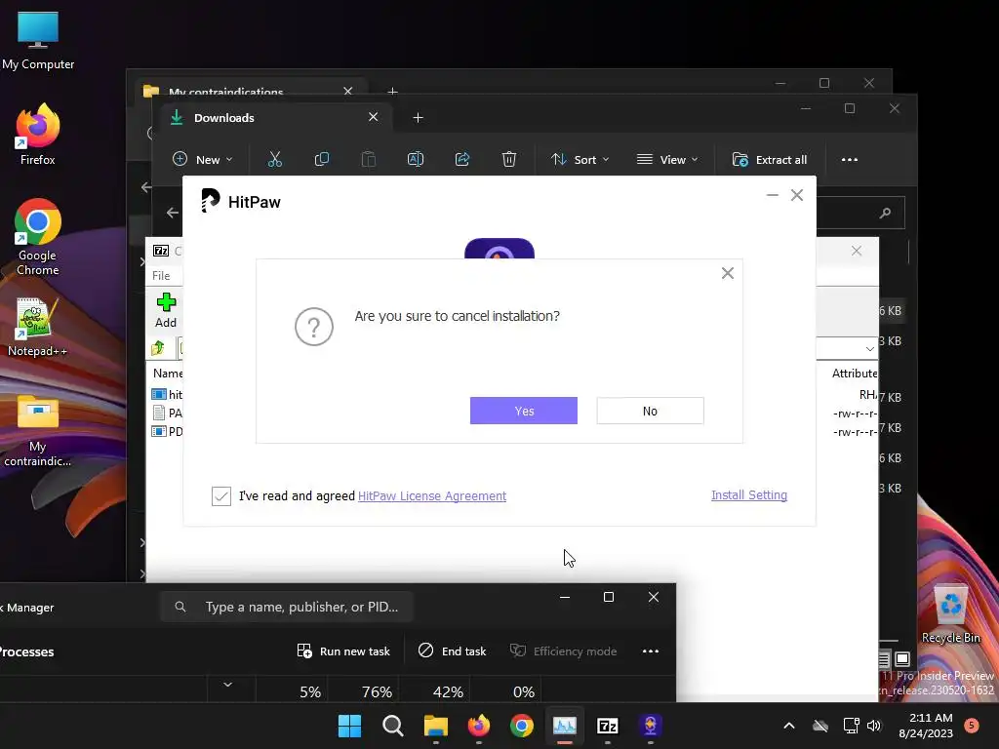This screenshot has height=749, width=999.
Task: Maximize the Task Manager window
Action: coord(609,597)
